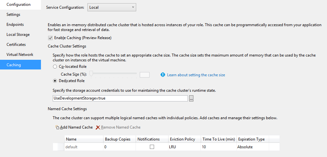Screen dimensions: 327x157
Task: Check the Notifications box for default cache
Action: 152,147
